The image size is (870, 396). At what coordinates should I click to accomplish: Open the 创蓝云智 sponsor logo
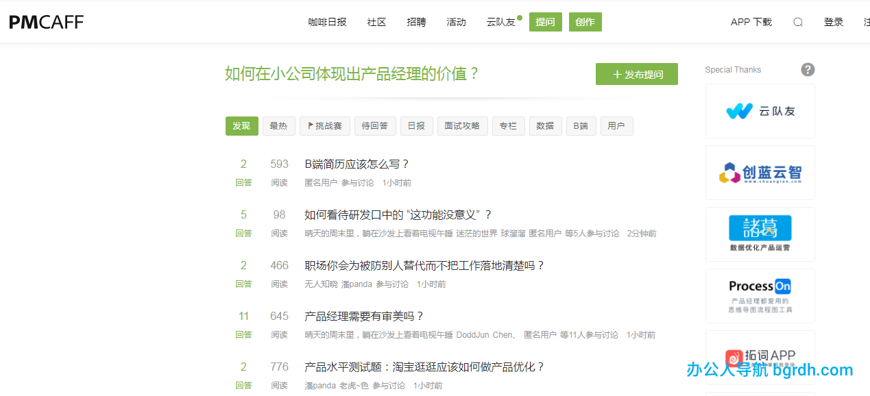pyautogui.click(x=760, y=173)
